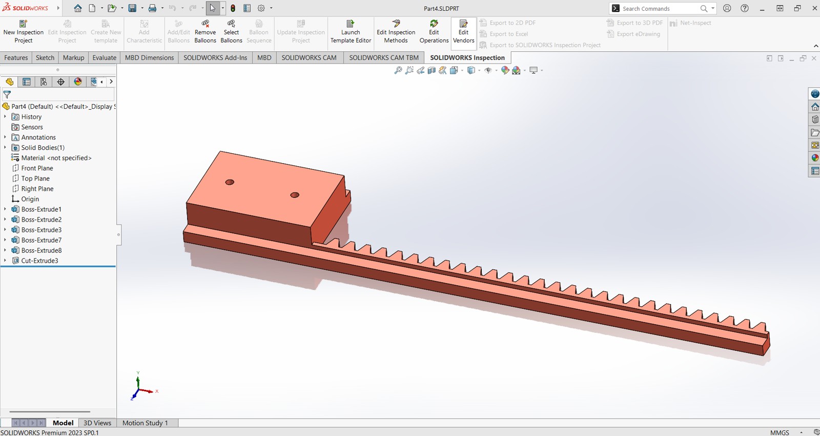
Task: Open the Select tool dropdown arrow
Action: click(x=222, y=8)
